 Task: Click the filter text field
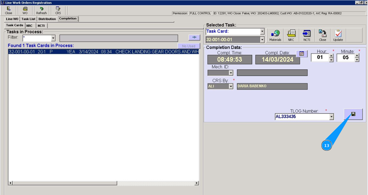point(119,38)
